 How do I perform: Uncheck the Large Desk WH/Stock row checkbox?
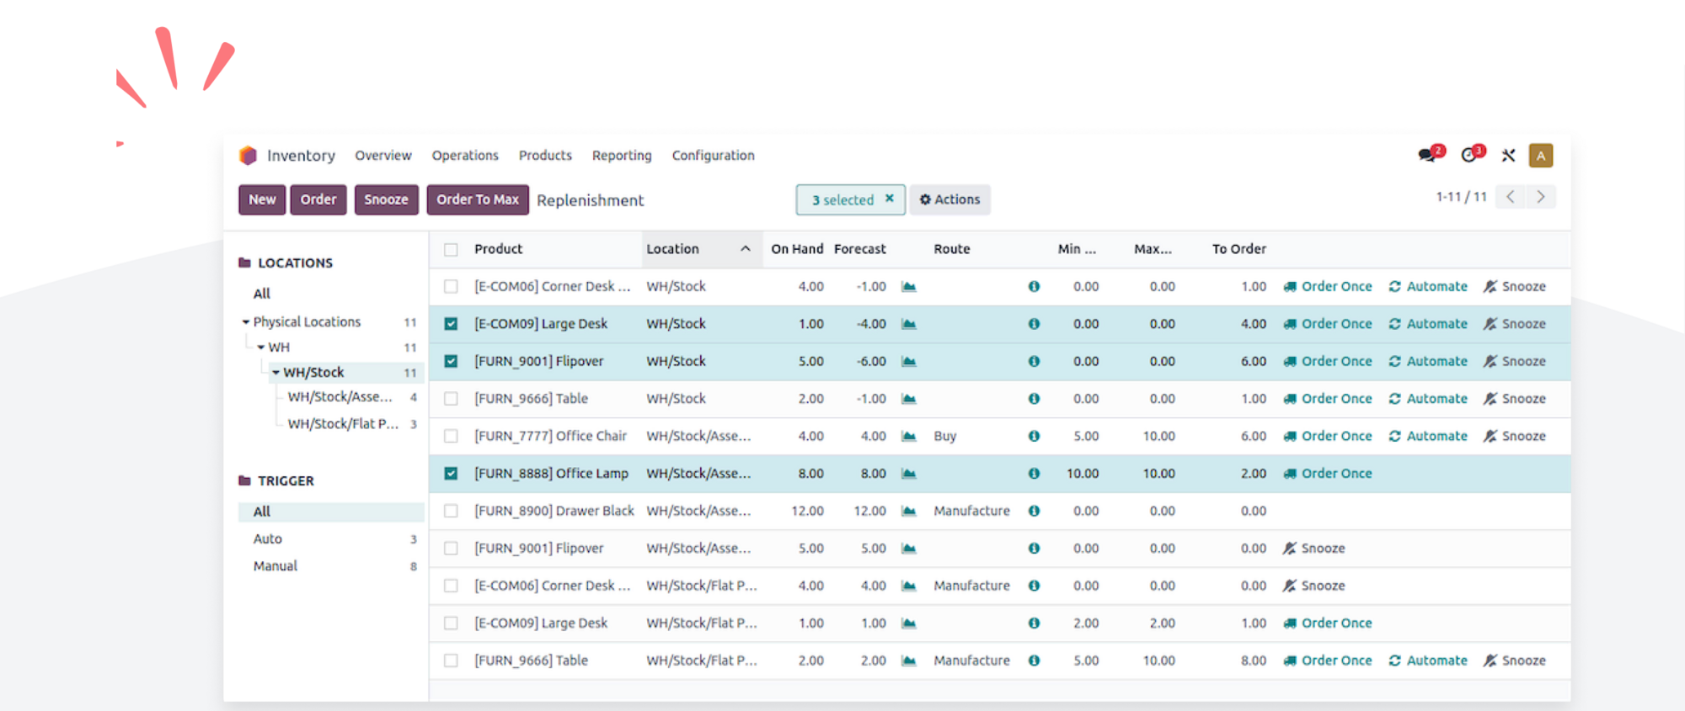pyautogui.click(x=452, y=324)
